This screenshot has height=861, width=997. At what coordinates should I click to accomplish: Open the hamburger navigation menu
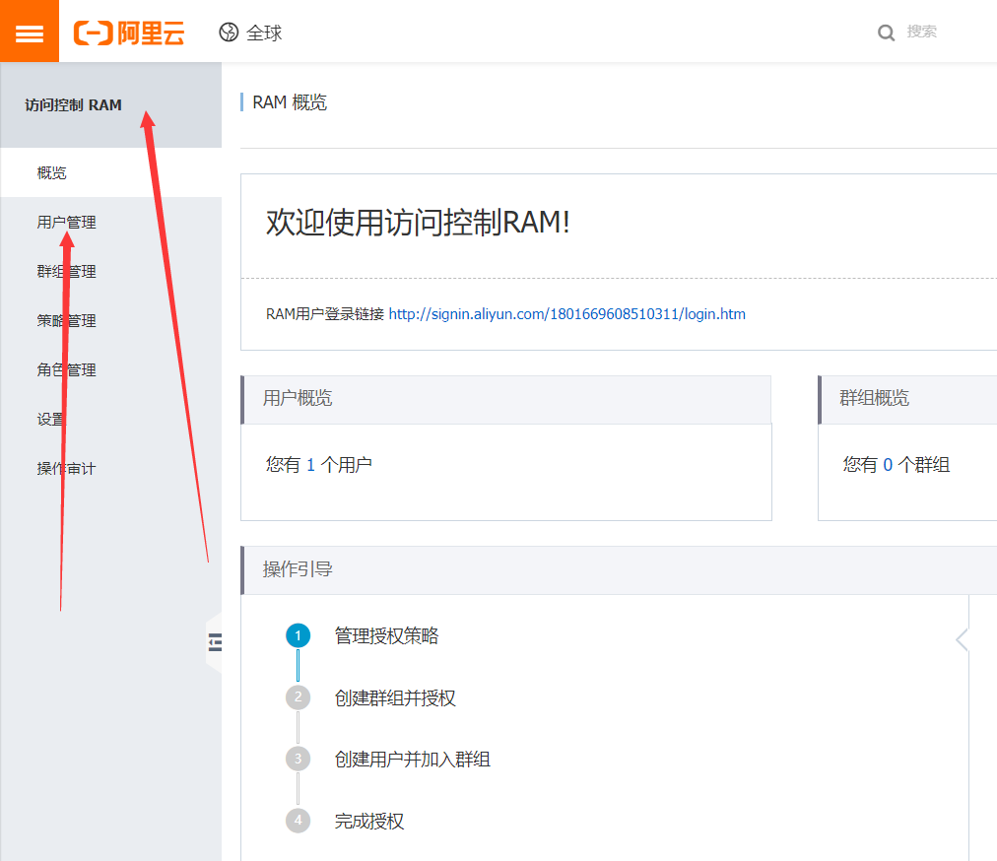tap(30, 32)
